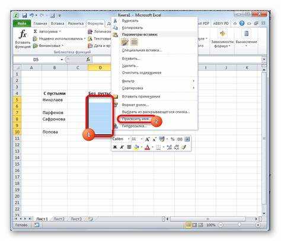Screen dimensions: 281x241
Task: Save workbook from quick access toolbar
Action: click(x=24, y=15)
